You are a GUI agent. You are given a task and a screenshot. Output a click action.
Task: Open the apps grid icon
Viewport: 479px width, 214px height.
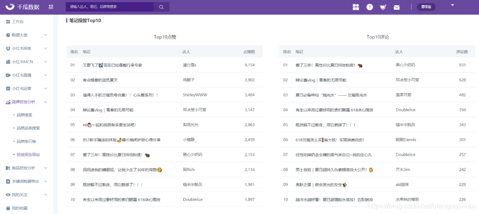[356, 7]
